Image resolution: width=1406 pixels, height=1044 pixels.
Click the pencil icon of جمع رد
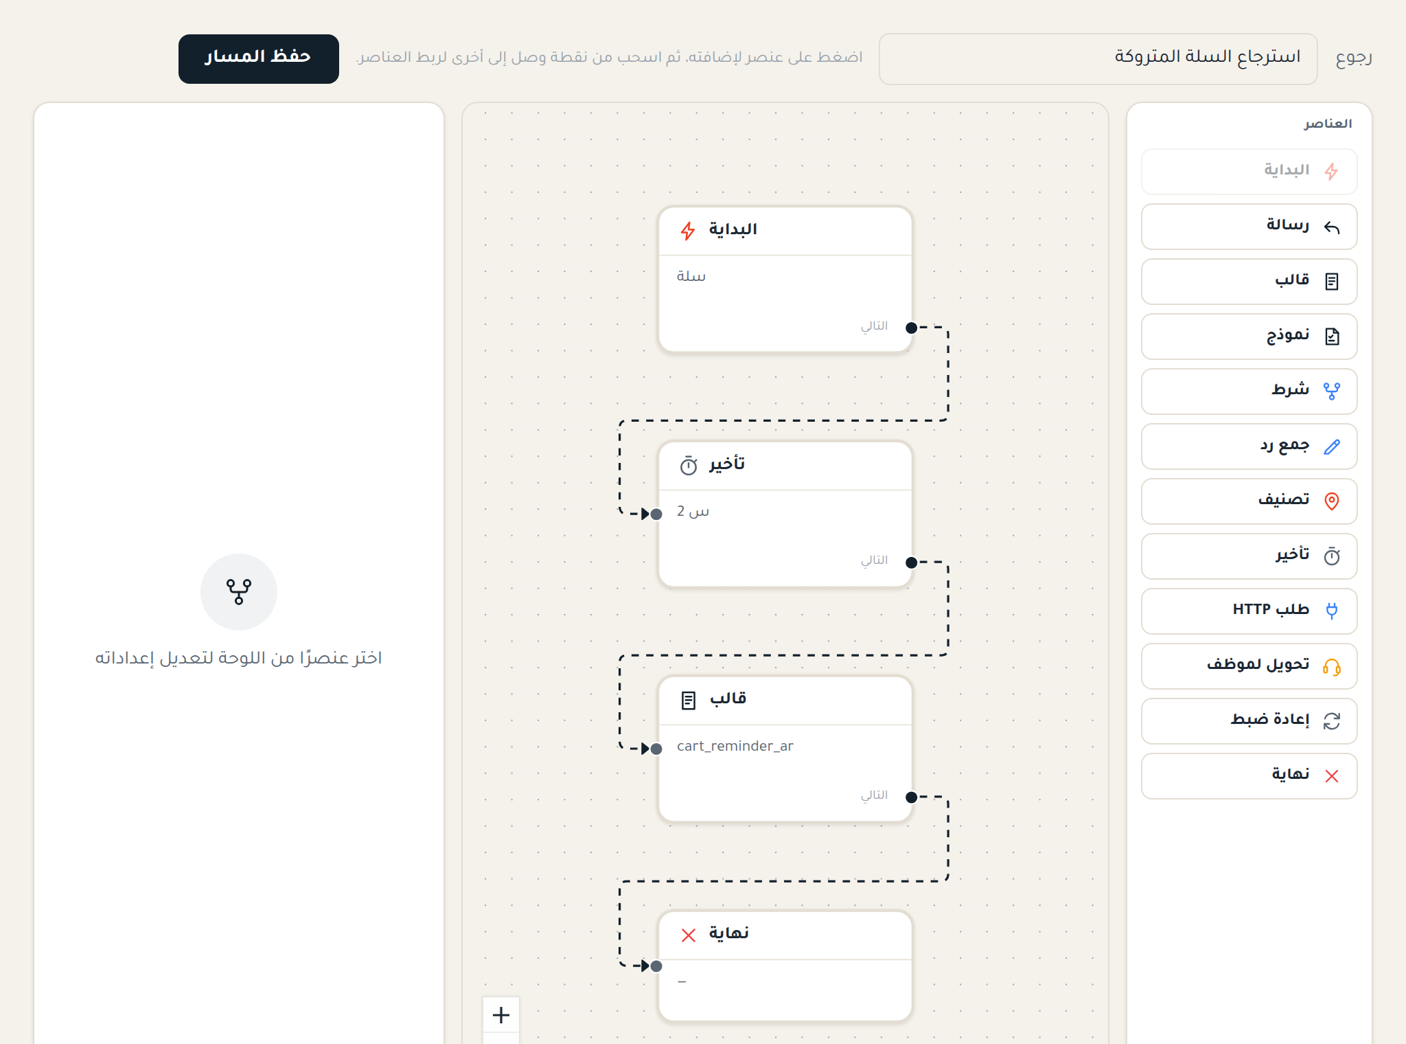coord(1332,447)
